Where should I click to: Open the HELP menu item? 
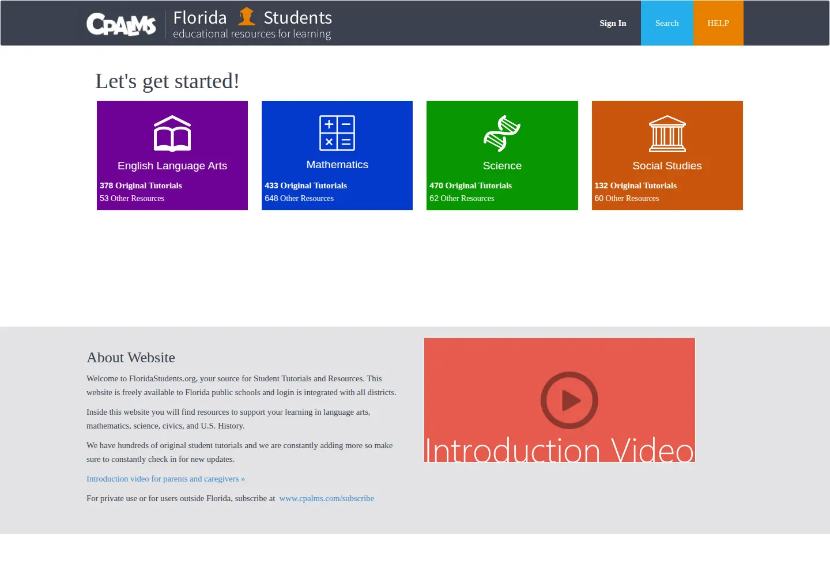(718, 23)
